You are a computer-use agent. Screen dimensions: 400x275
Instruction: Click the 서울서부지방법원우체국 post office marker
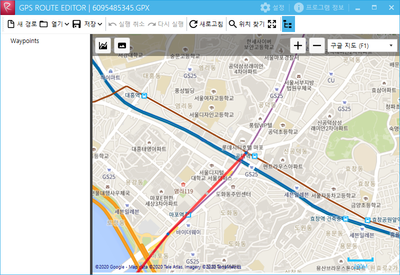tap(298, 76)
